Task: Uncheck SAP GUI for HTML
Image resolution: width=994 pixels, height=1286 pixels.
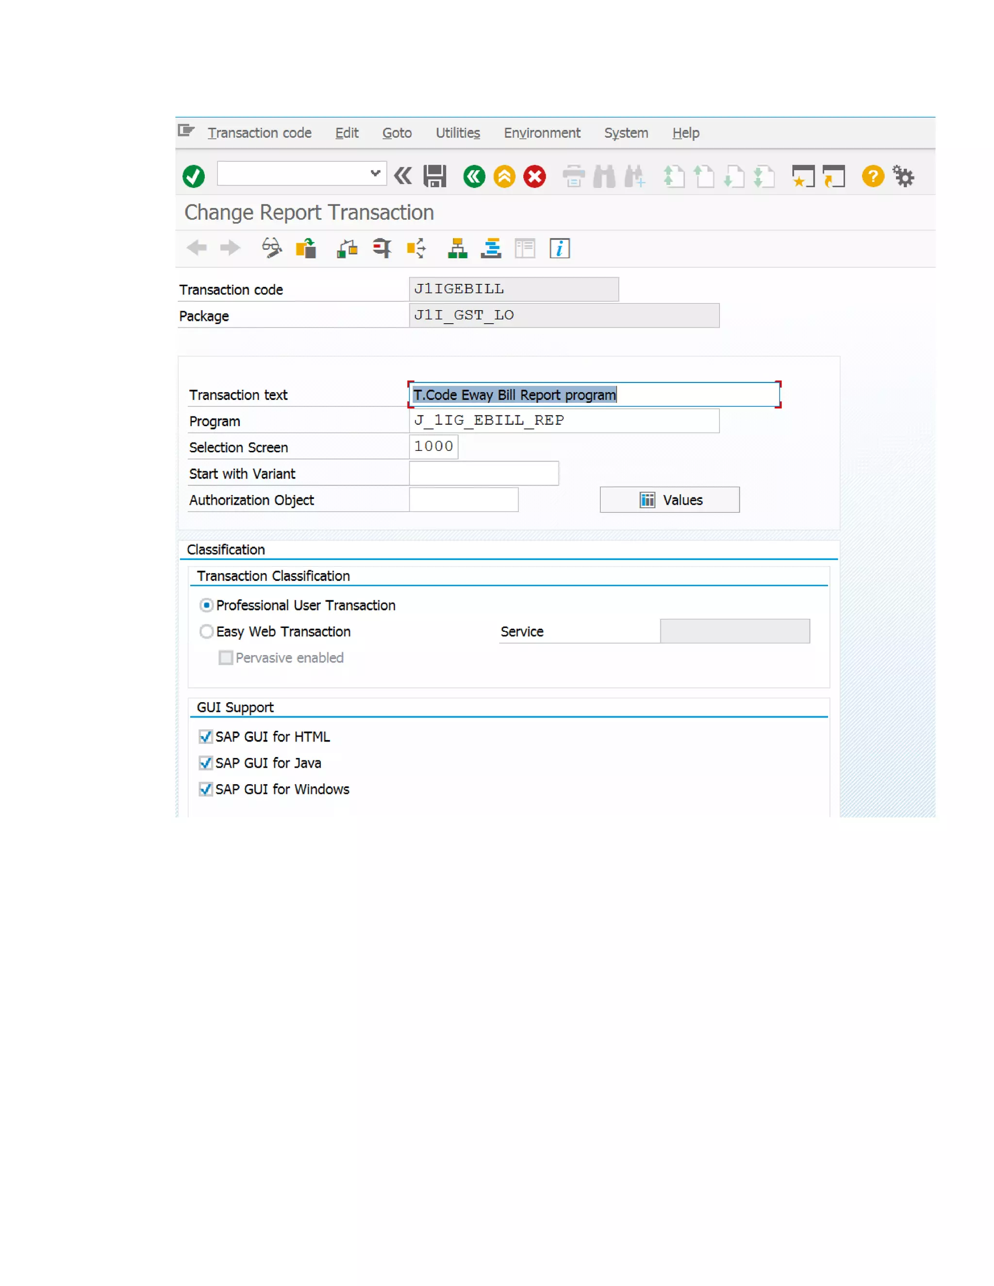Action: tap(205, 737)
